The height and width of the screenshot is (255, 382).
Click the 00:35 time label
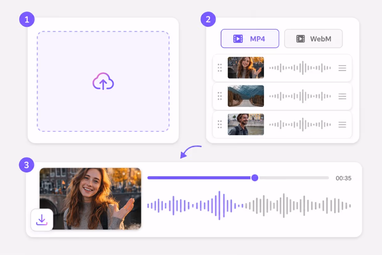[x=343, y=178]
